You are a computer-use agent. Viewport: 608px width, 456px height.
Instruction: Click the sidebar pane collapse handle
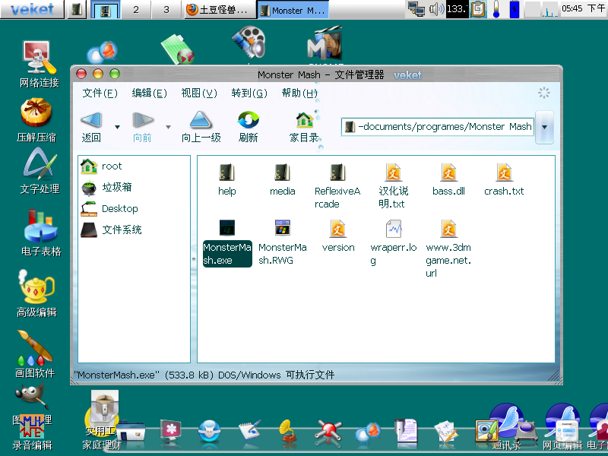(194, 258)
